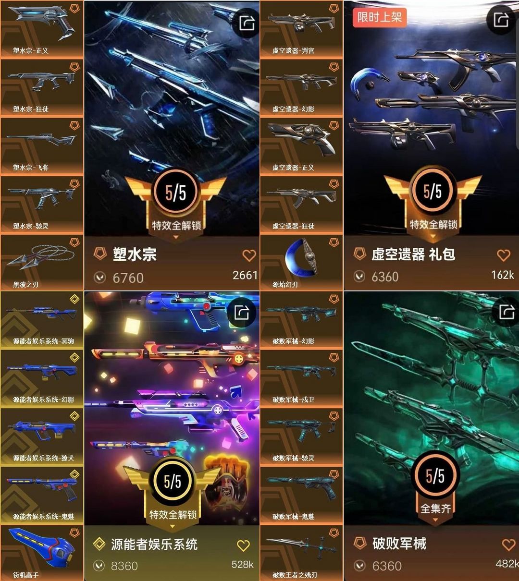Select the 虚空遗器-判官 skin entry
The width and height of the screenshot is (519, 581).
click(301, 29)
